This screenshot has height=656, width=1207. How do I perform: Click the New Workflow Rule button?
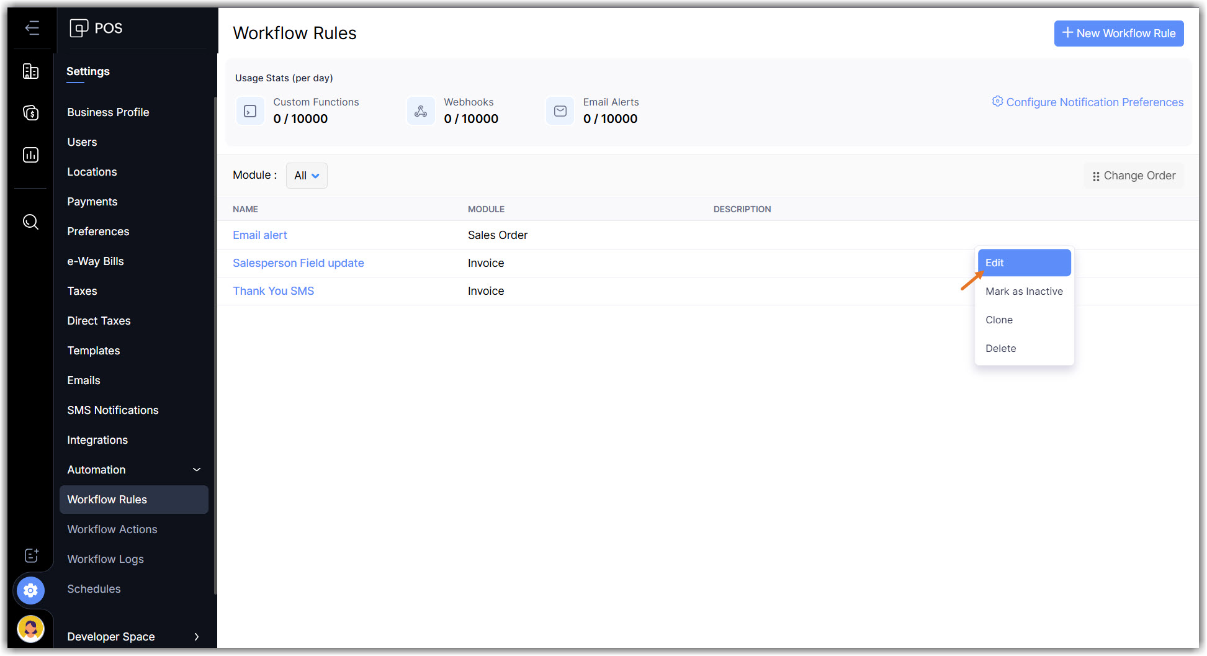pos(1118,34)
